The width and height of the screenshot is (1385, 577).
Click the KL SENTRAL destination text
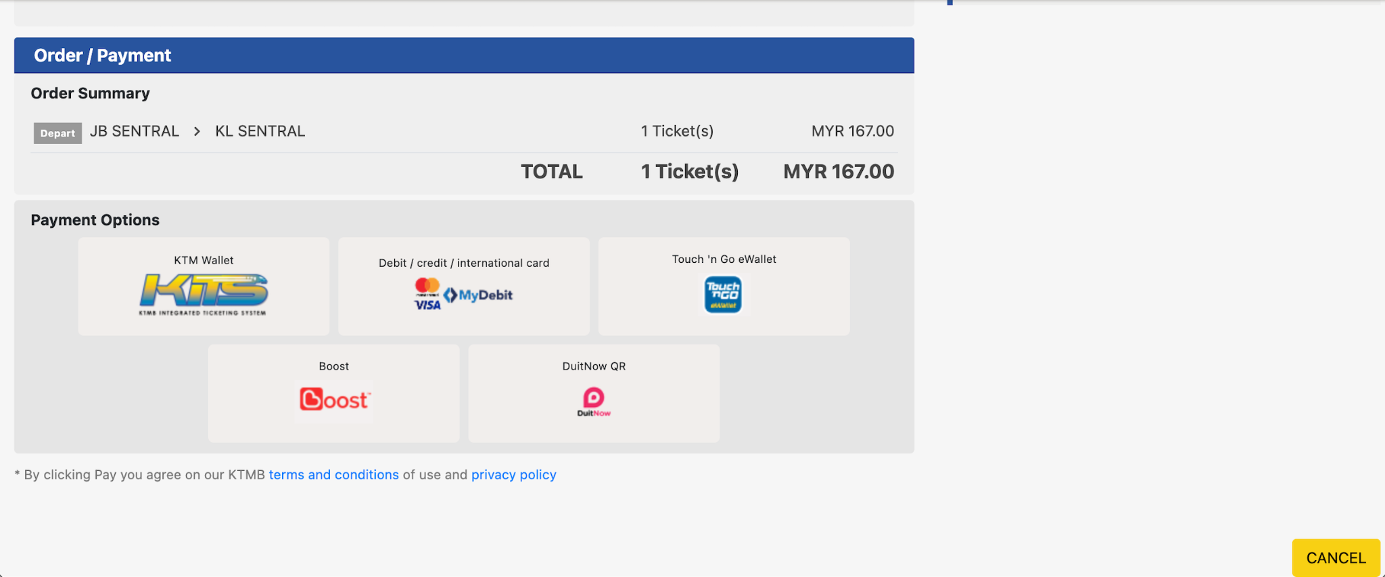[260, 131]
